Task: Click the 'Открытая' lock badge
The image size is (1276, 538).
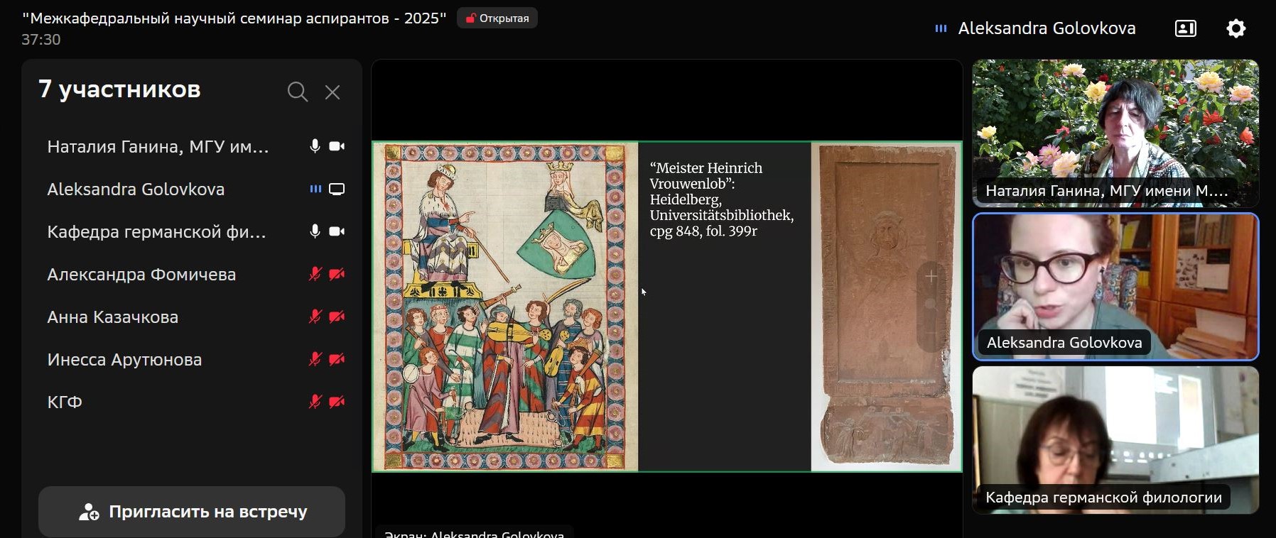Action: tap(497, 18)
